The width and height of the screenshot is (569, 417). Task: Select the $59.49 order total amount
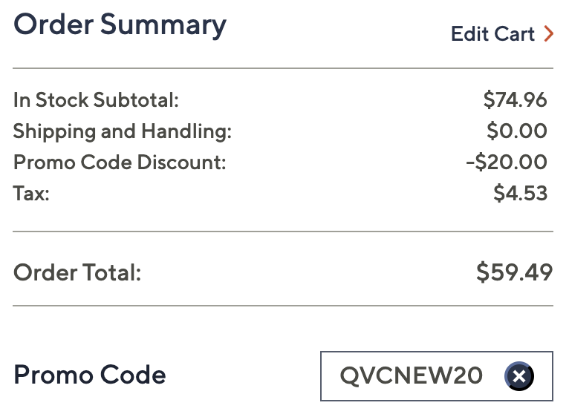pyautogui.click(x=514, y=272)
